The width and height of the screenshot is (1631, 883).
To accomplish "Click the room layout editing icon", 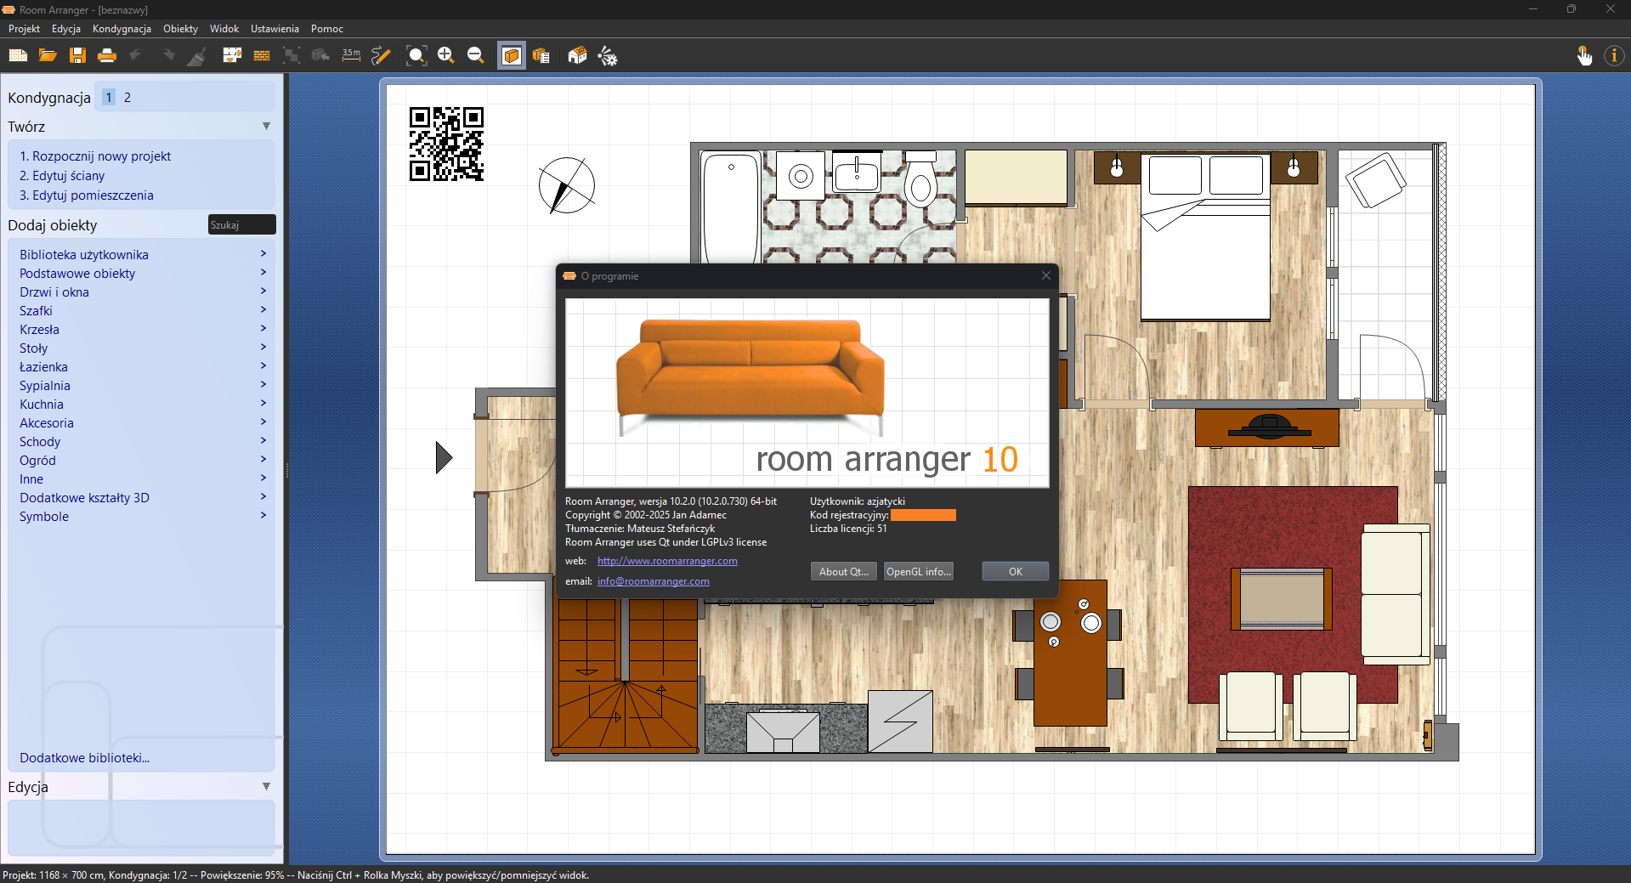I will [x=232, y=56].
